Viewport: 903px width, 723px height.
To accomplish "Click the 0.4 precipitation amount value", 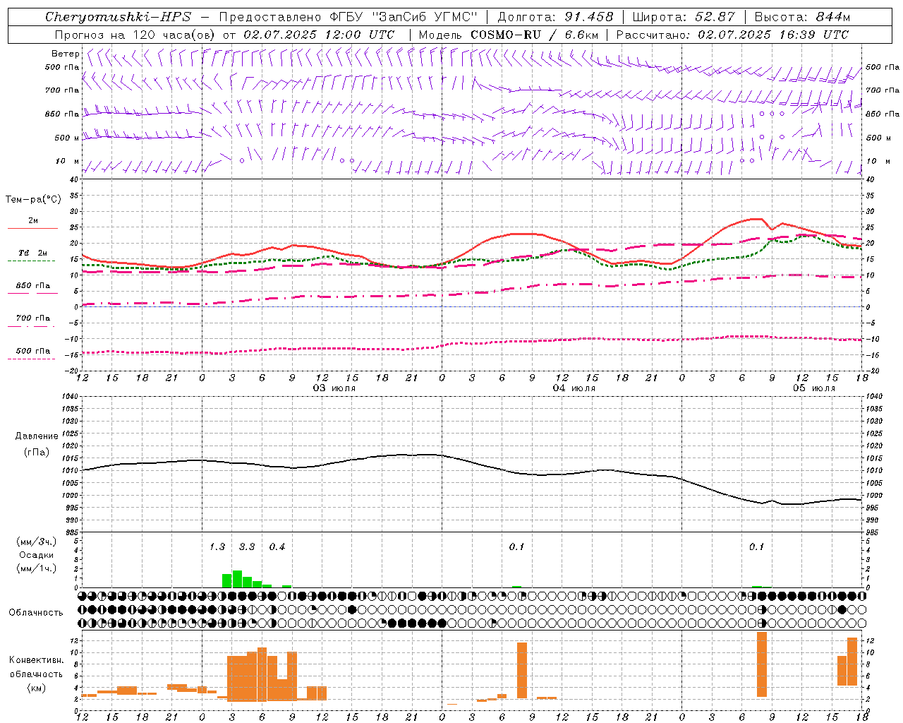I will coord(277,547).
